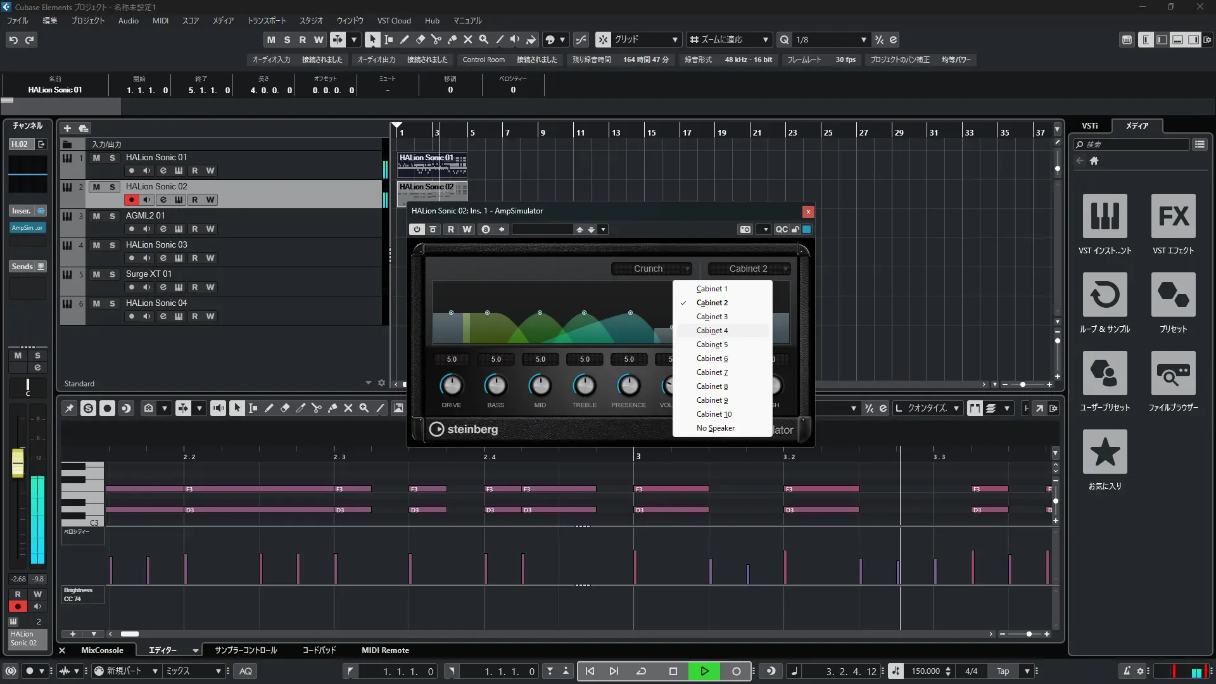Image resolution: width=1216 pixels, height=684 pixels.
Task: Open Loops & Samples media tile
Action: (1105, 295)
